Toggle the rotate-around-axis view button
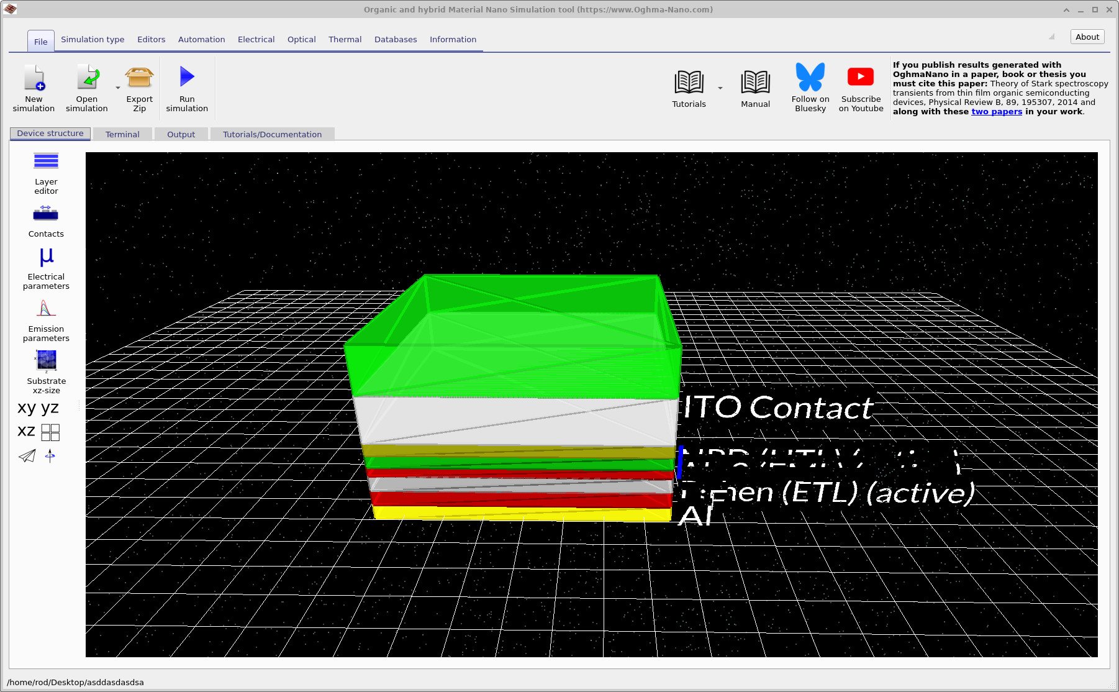The image size is (1119, 692). point(50,456)
